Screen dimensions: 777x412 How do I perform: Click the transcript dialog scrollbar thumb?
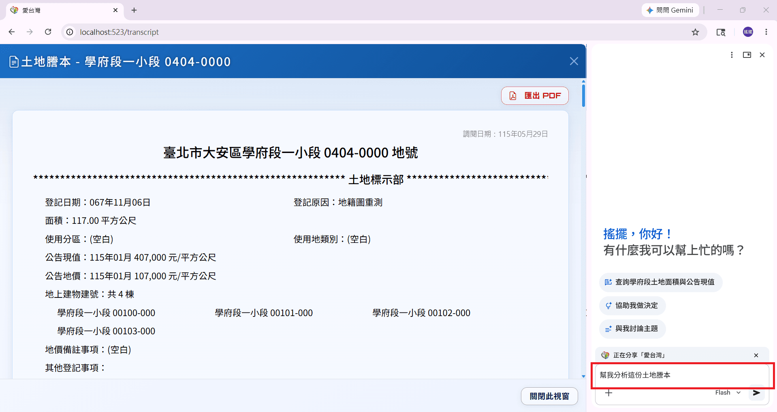click(x=583, y=96)
